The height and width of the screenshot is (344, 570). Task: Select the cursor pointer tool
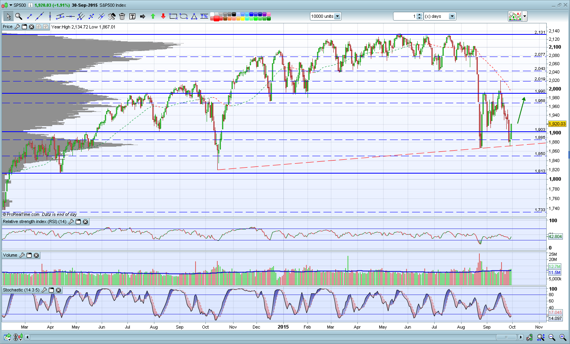click(8, 16)
